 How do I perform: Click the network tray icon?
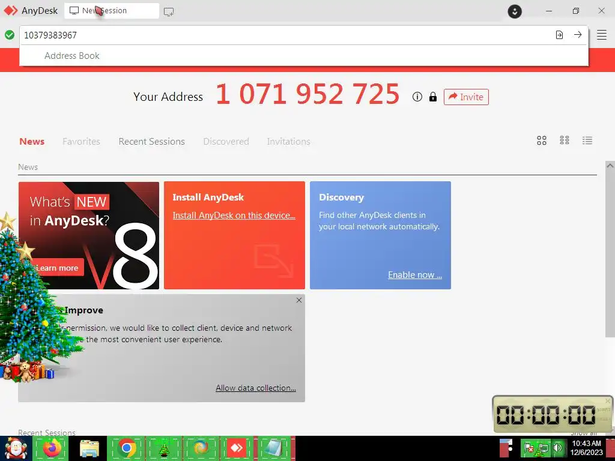tap(543, 448)
